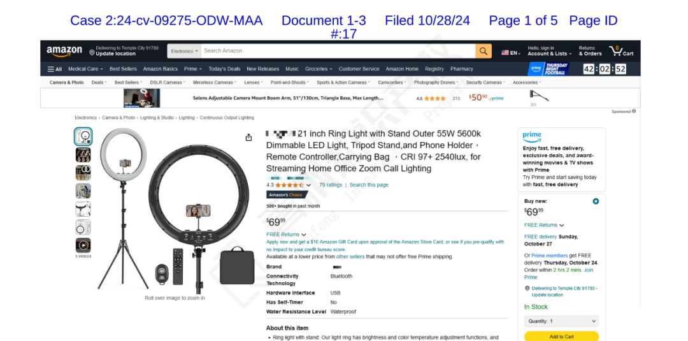Open the shopping cart icon
Image resolution: width=688 pixels, height=341 pixels.
tap(621, 51)
